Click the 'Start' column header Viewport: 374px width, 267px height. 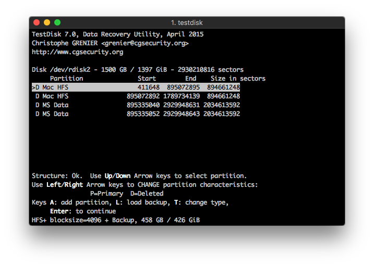(147, 79)
